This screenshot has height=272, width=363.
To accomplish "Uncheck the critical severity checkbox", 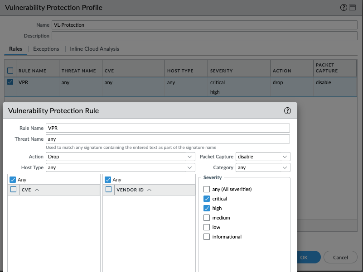I will (207, 199).
